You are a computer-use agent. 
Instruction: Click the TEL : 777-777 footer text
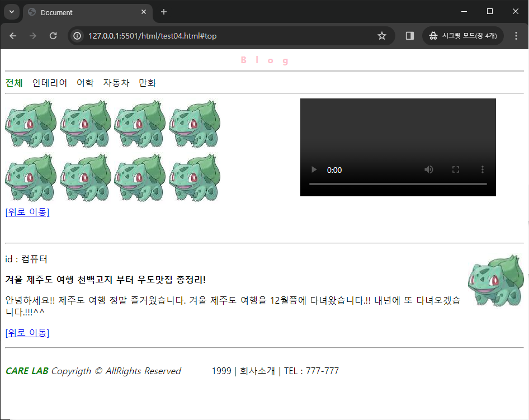(311, 371)
